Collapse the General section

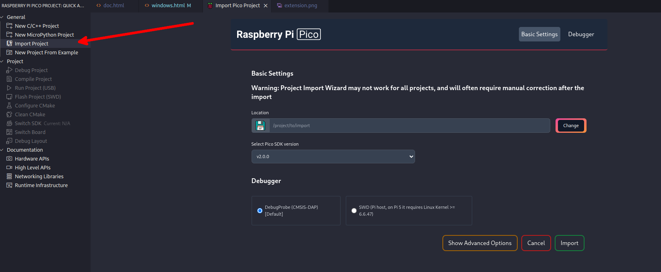click(2, 17)
